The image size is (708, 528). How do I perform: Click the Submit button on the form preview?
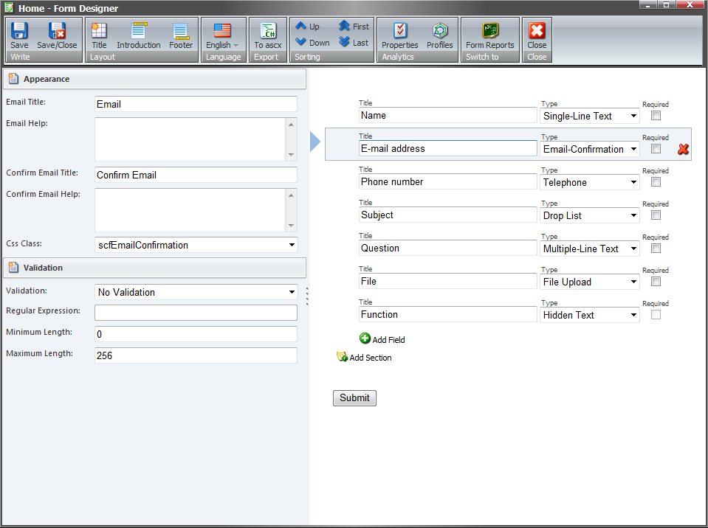point(354,397)
